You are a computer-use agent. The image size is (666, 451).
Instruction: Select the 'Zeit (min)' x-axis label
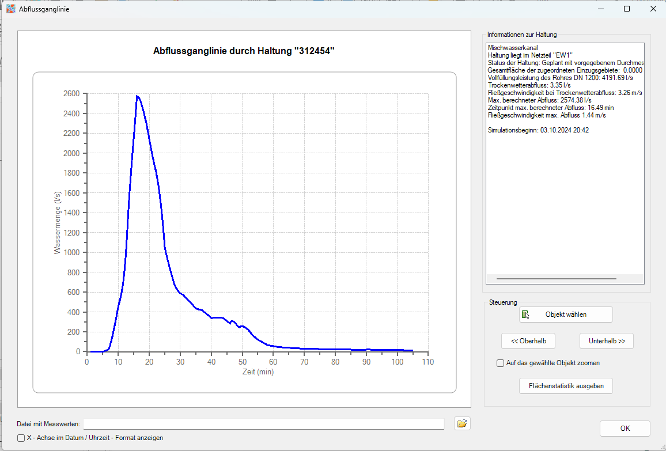(258, 372)
